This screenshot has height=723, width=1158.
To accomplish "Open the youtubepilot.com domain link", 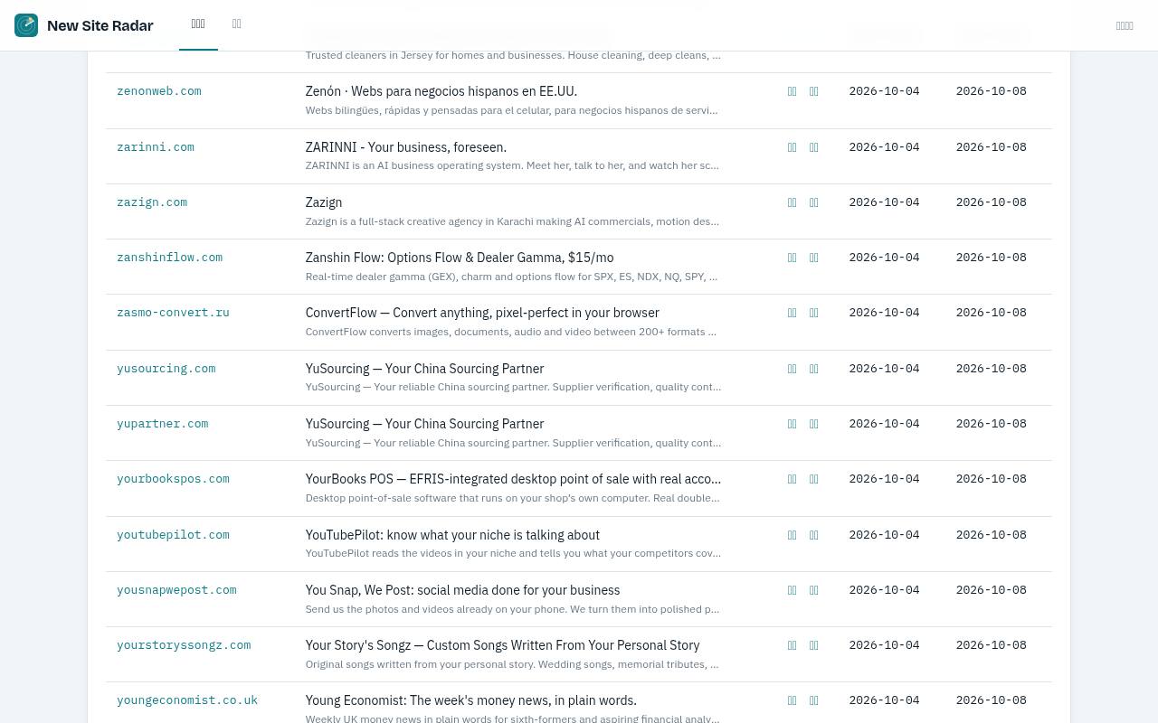I will point(173,535).
